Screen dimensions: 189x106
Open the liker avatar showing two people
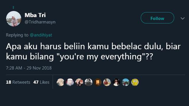[x=79, y=82]
